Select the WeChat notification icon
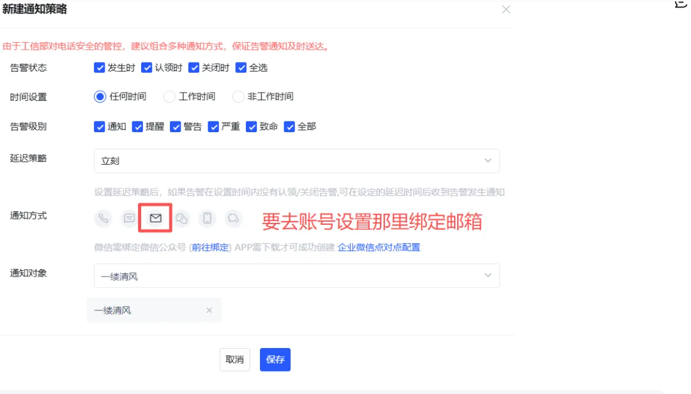This screenshot has width=691, height=394. click(x=182, y=218)
